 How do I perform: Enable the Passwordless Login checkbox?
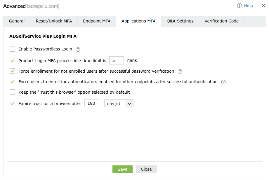[12, 49]
